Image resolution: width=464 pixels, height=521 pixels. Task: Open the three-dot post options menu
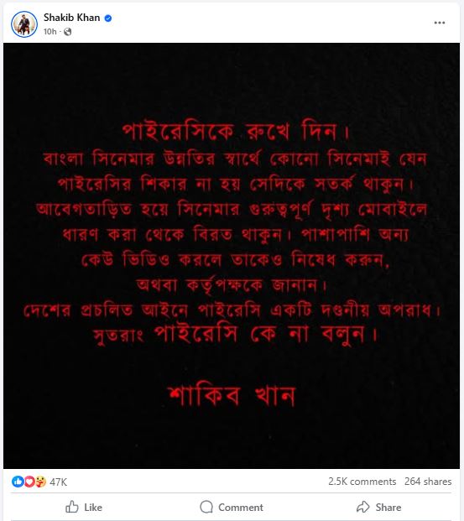click(x=440, y=23)
